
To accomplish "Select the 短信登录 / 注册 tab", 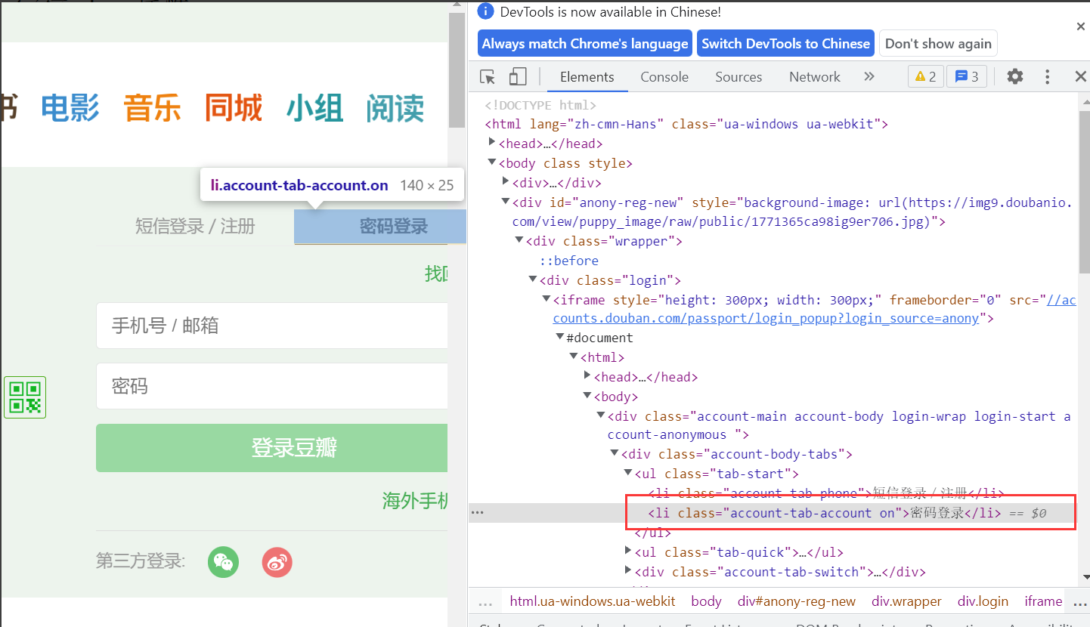I will click(195, 226).
